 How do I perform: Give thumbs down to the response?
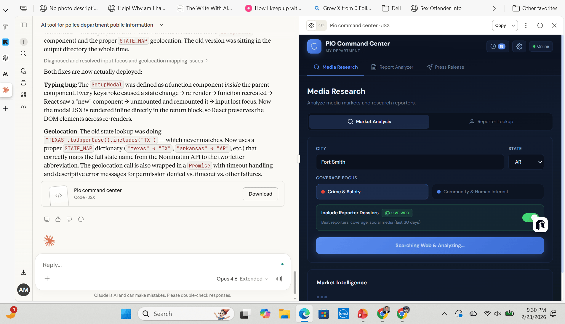[x=69, y=219]
